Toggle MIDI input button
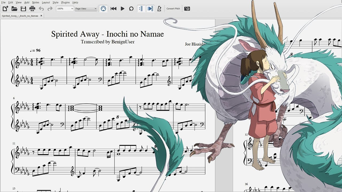 tap(103, 9)
